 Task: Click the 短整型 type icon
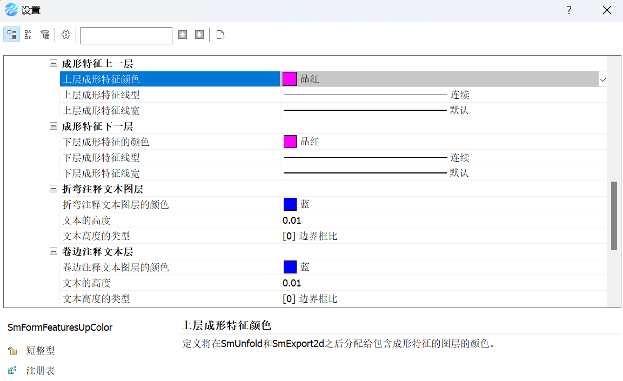click(12, 350)
